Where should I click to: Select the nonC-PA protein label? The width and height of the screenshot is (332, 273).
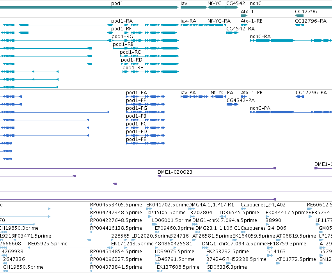(260, 108)
